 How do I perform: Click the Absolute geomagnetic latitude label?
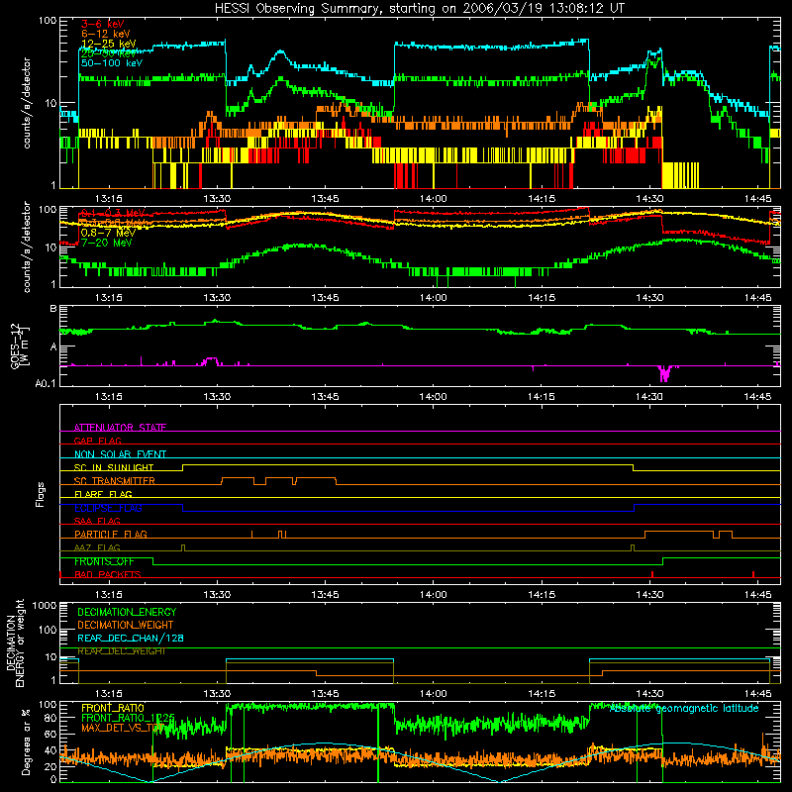(x=684, y=709)
